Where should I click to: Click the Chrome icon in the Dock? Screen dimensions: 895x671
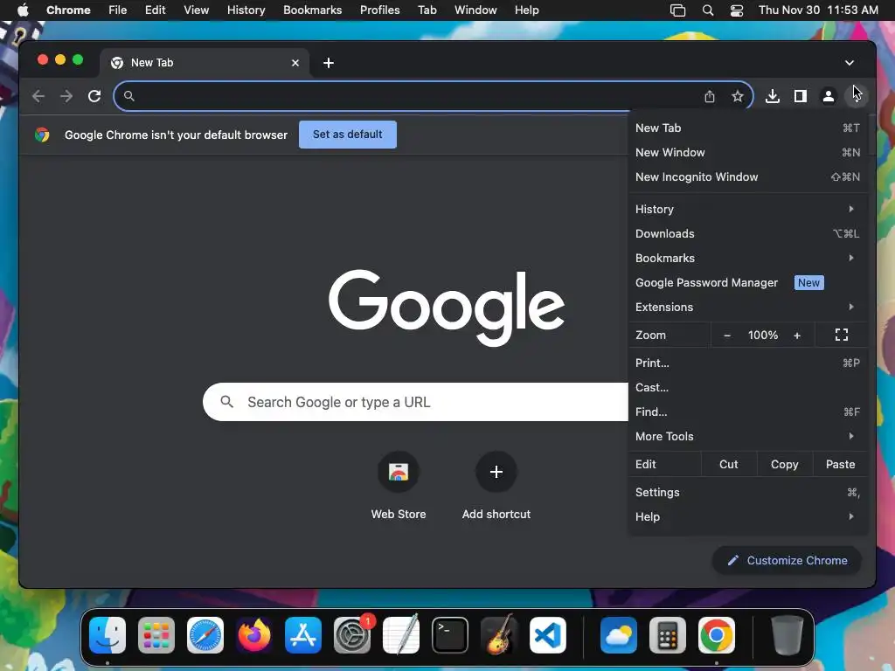click(717, 635)
